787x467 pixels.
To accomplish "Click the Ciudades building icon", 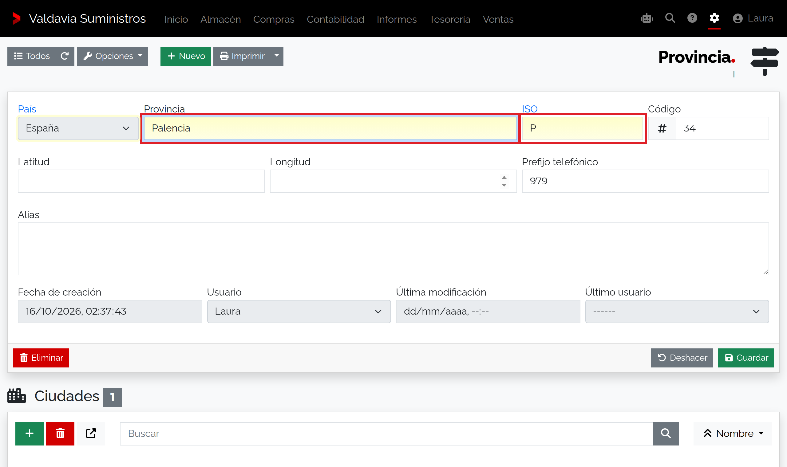I will point(17,396).
